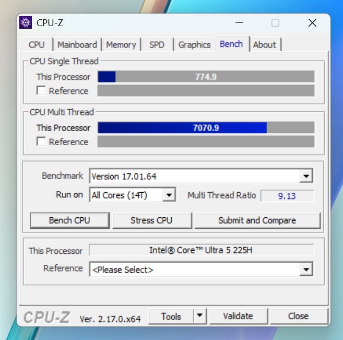Click the Stress CPU button

pos(151,220)
